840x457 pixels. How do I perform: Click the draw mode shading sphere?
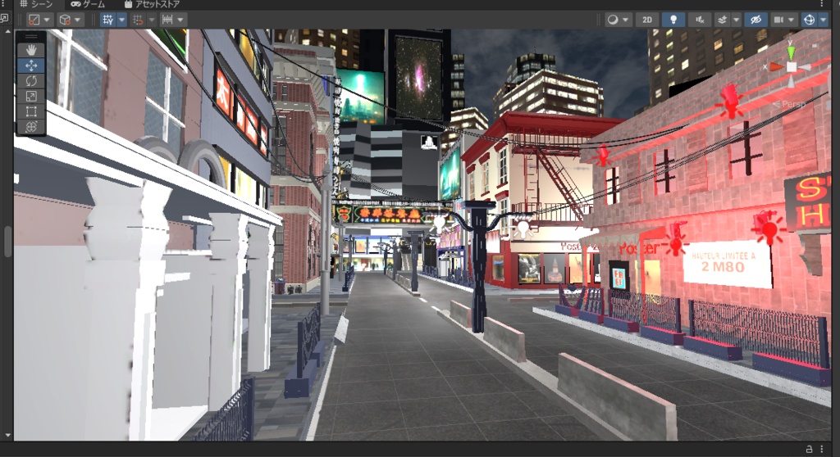point(612,20)
